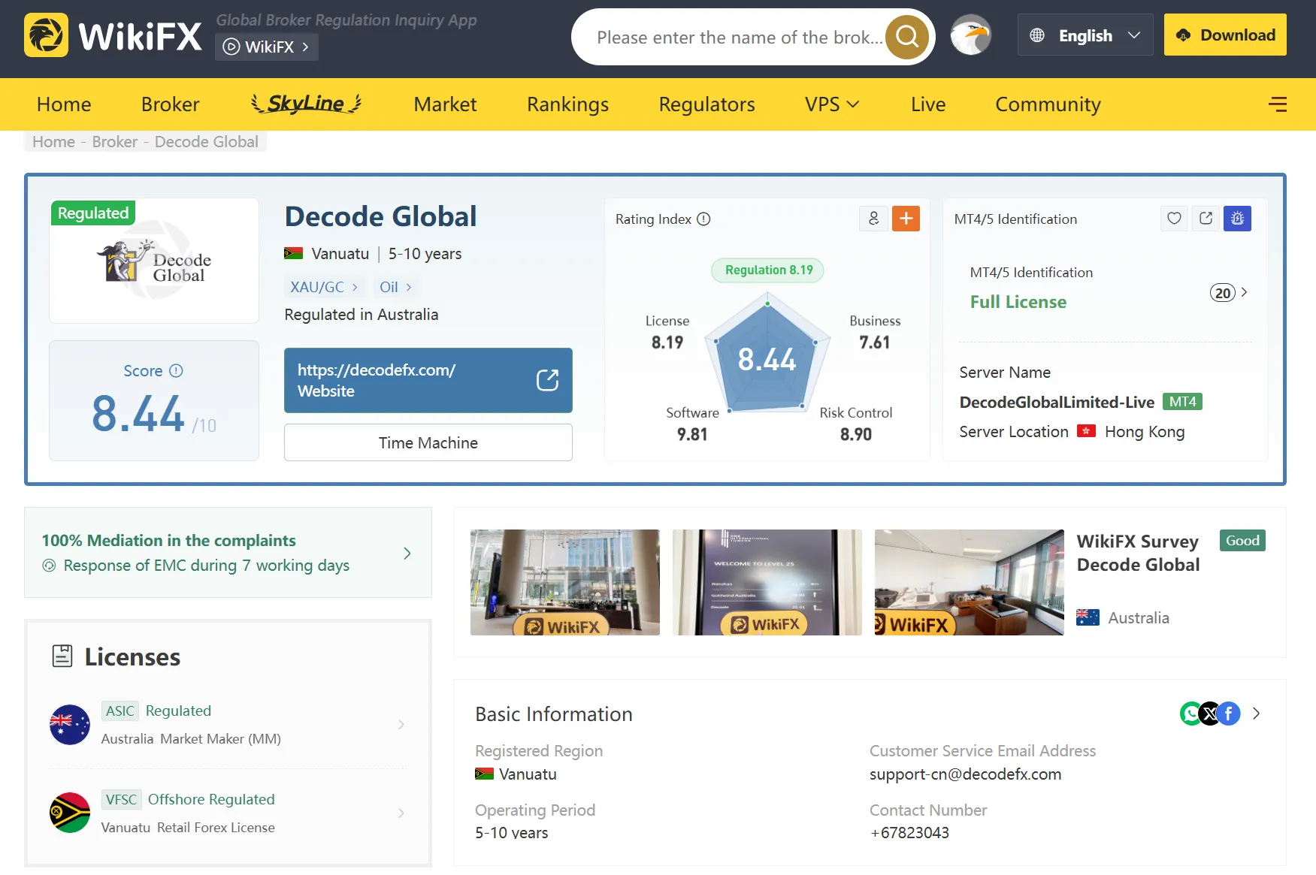Open the Community menu

pyautogui.click(x=1048, y=104)
